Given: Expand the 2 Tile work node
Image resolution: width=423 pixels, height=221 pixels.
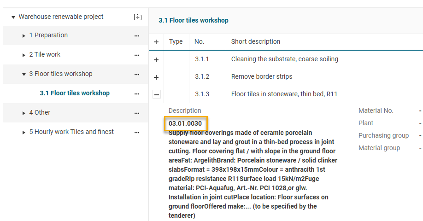Looking at the screenshot, I should 24,55.
